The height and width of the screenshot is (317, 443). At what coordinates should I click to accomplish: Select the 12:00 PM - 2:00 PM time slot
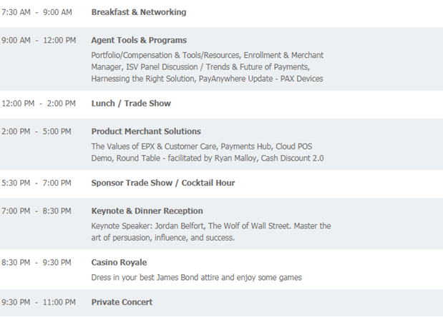[x=38, y=104]
